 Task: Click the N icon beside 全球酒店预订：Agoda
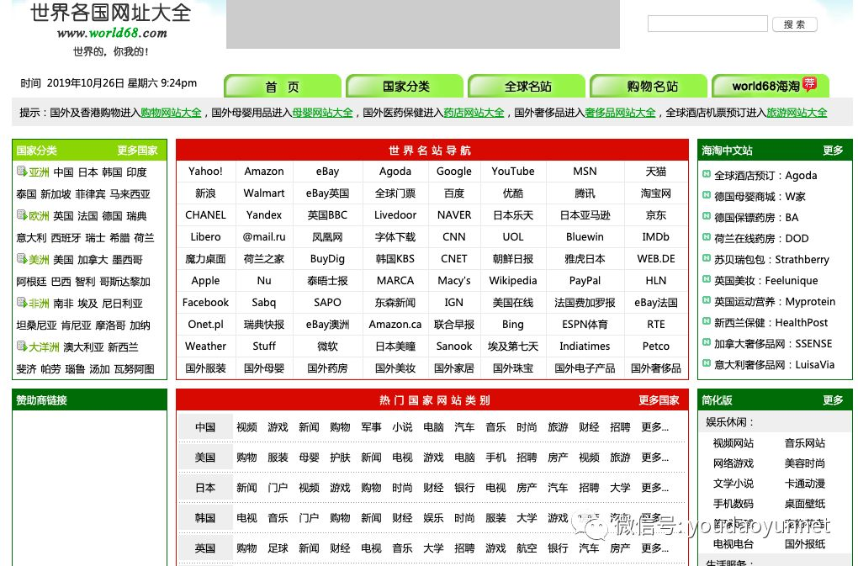[707, 174]
